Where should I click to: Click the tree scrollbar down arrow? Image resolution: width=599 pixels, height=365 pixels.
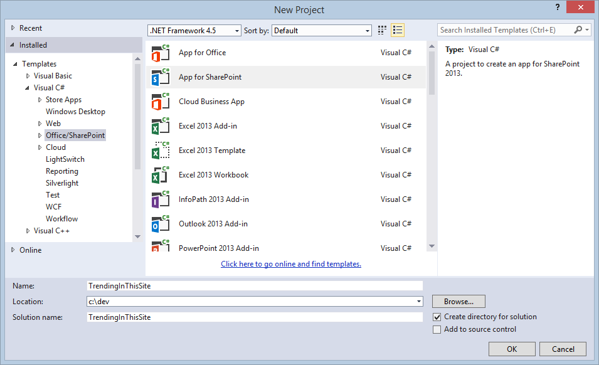point(137,236)
